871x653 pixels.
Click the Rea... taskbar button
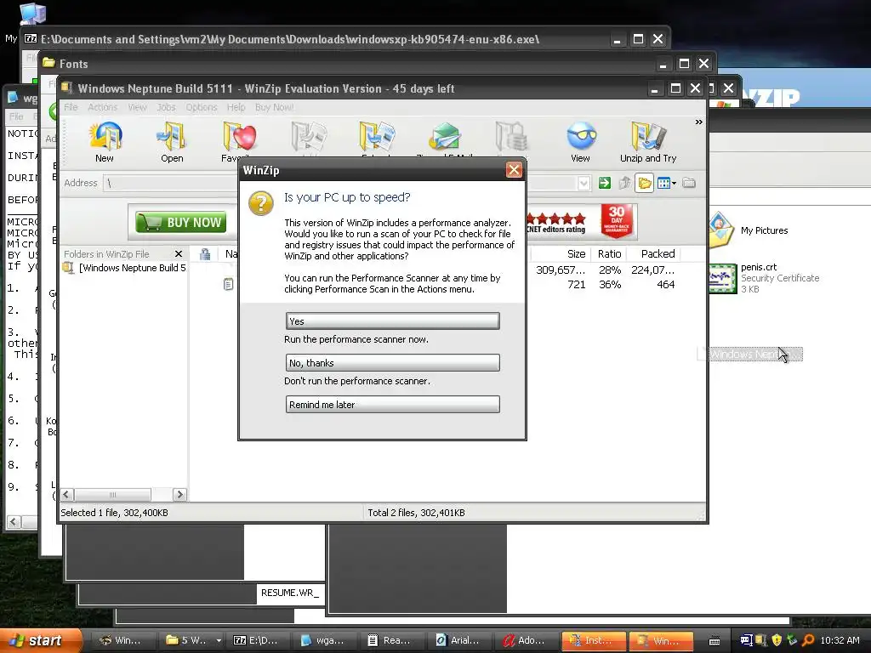tap(392, 640)
